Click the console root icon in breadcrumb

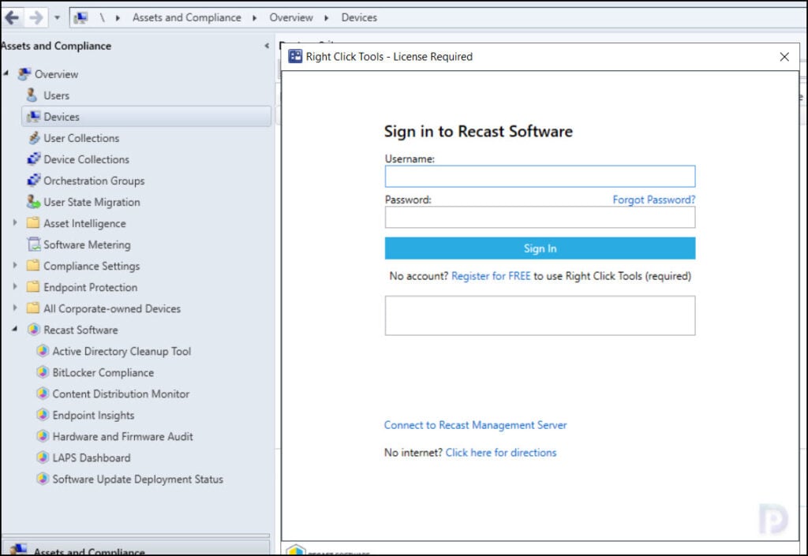80,18
